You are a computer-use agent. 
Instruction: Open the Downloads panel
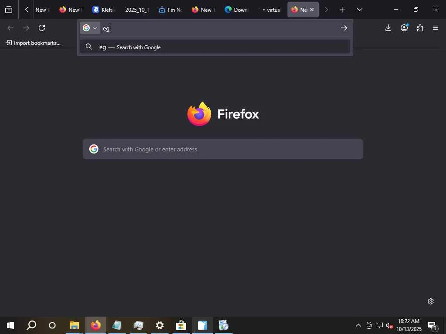coord(388,28)
